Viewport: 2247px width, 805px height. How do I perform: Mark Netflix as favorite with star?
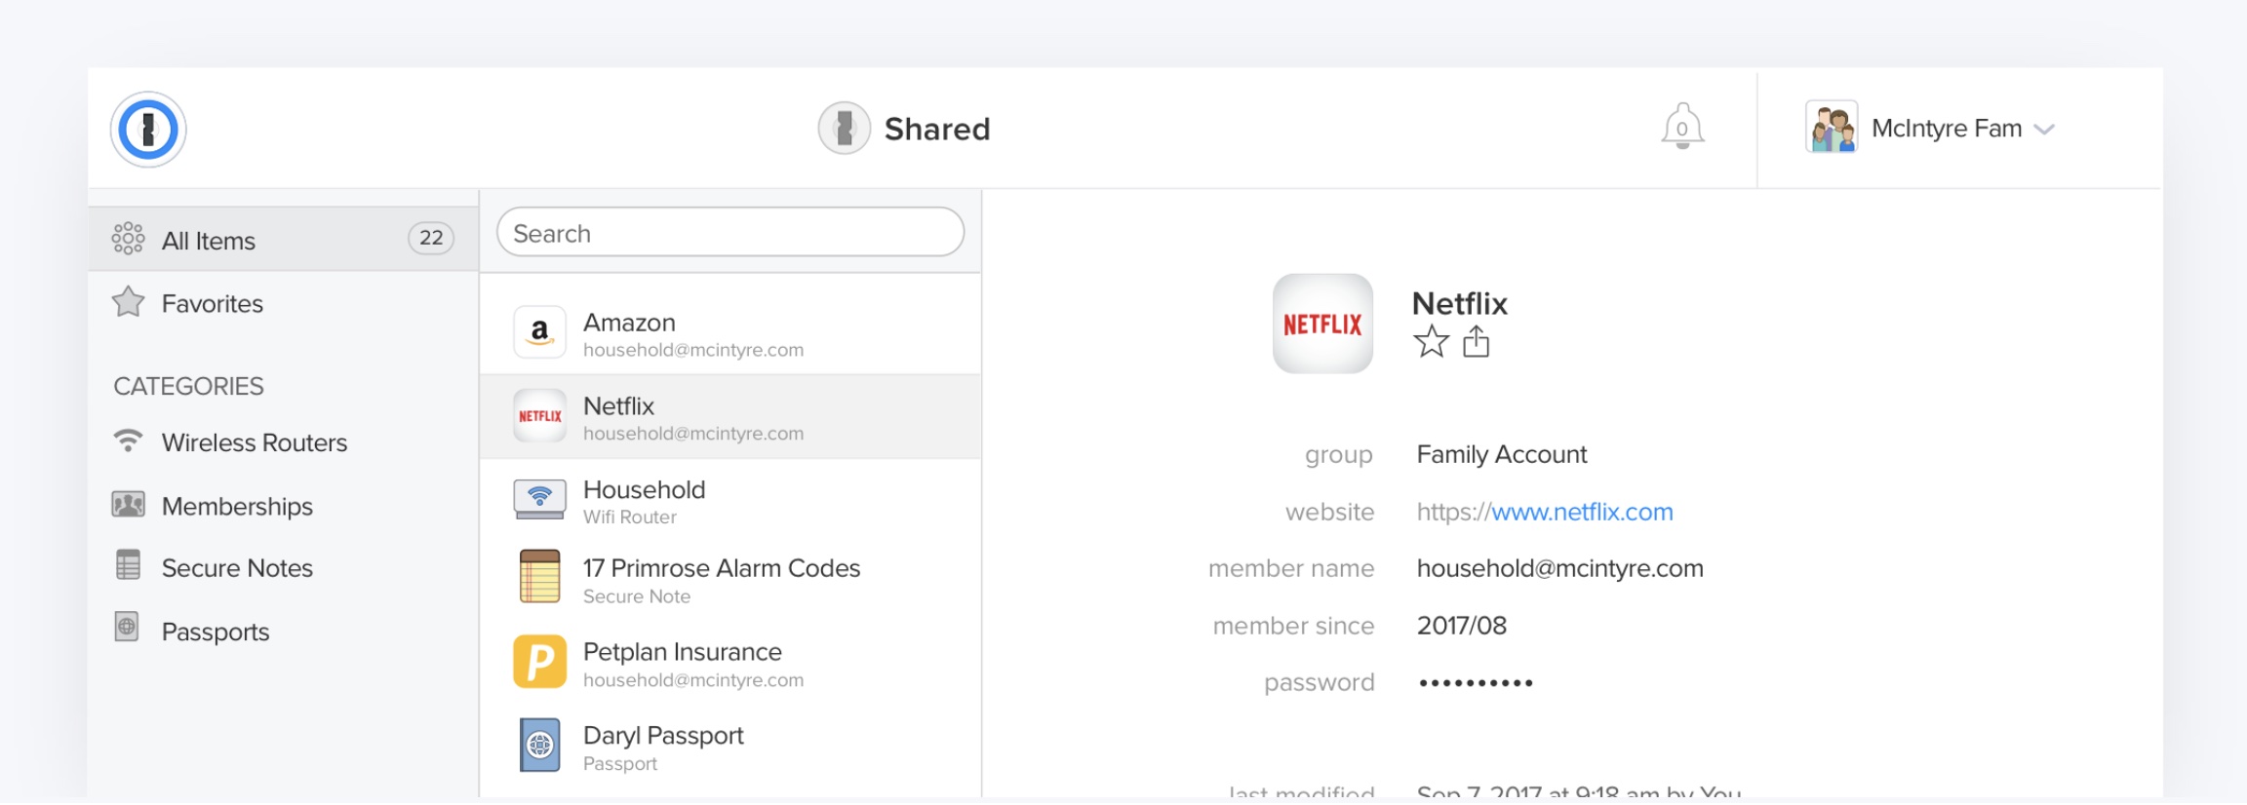coord(1431,342)
